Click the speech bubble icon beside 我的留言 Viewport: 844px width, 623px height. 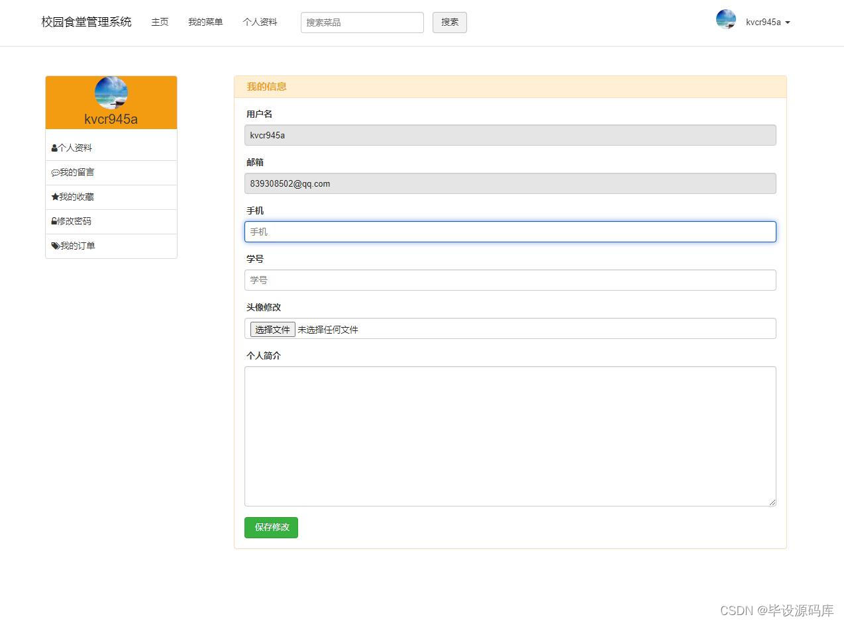point(55,173)
